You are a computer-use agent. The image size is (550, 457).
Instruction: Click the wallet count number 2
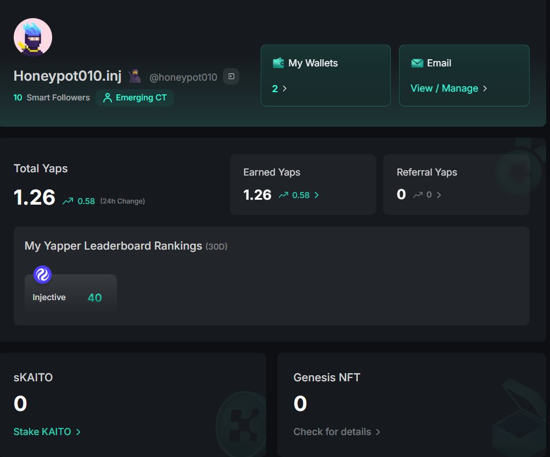(x=275, y=89)
